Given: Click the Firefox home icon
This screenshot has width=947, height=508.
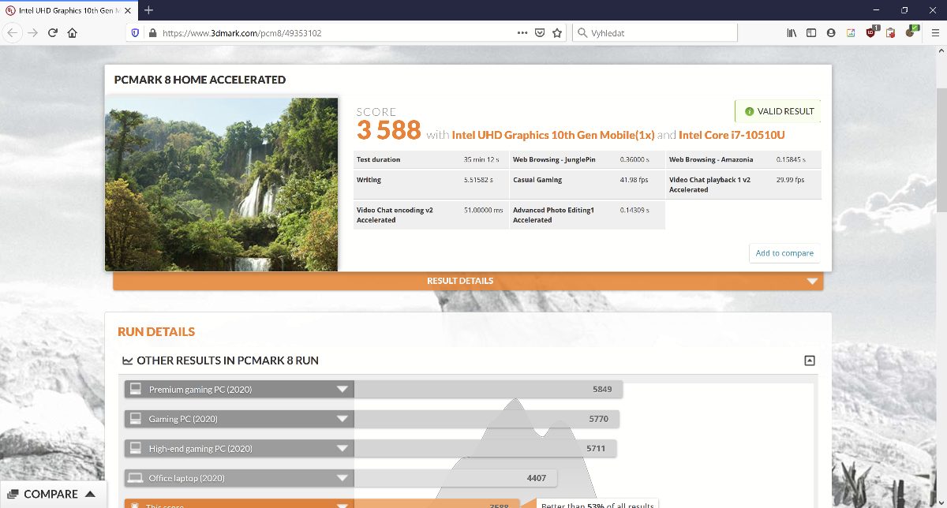Looking at the screenshot, I should (x=73, y=33).
